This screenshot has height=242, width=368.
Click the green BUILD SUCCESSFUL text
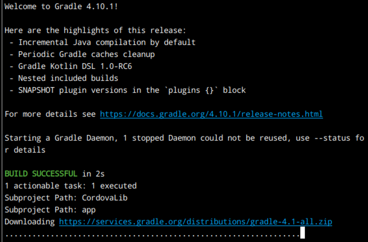coord(41,174)
